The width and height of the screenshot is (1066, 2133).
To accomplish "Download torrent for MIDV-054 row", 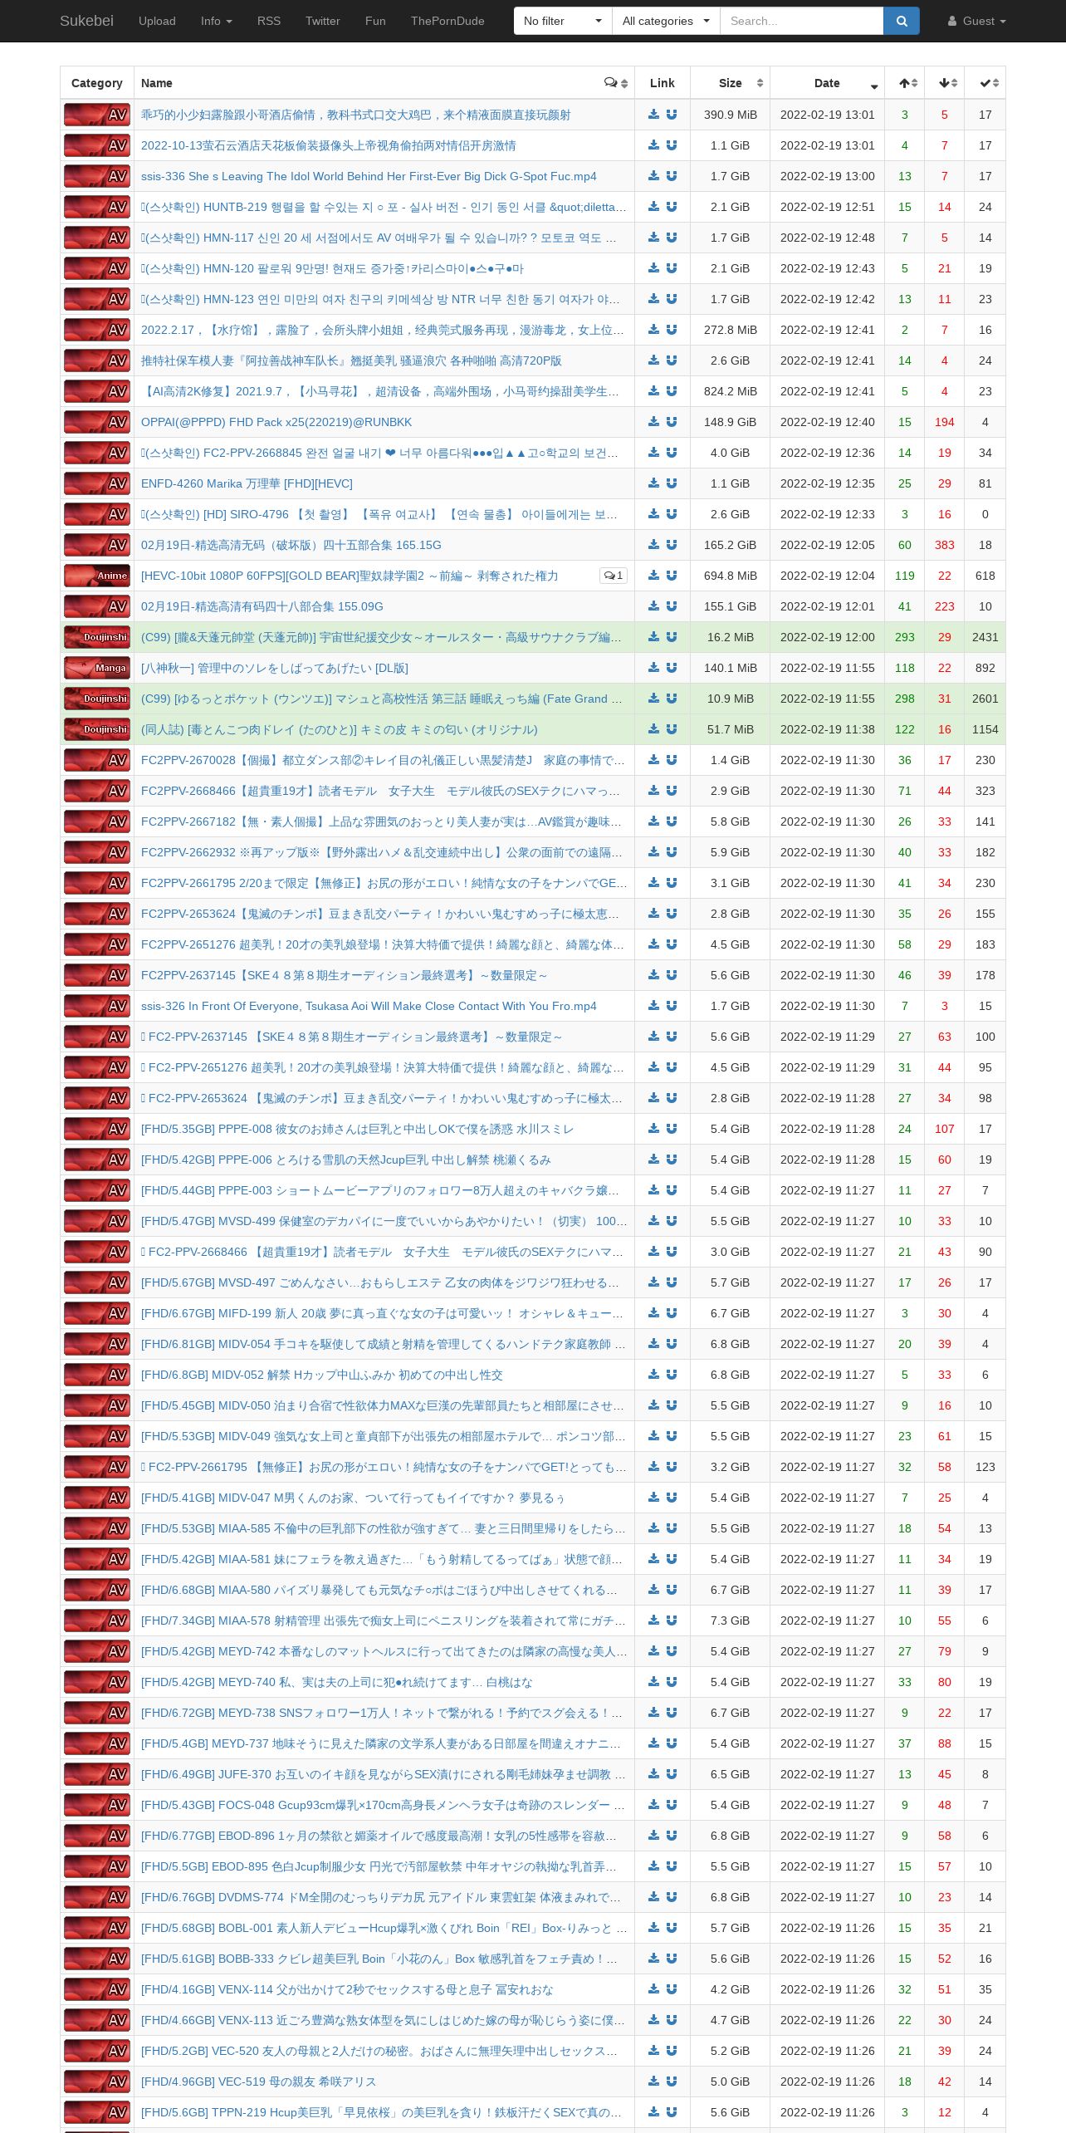I will tap(654, 1344).
